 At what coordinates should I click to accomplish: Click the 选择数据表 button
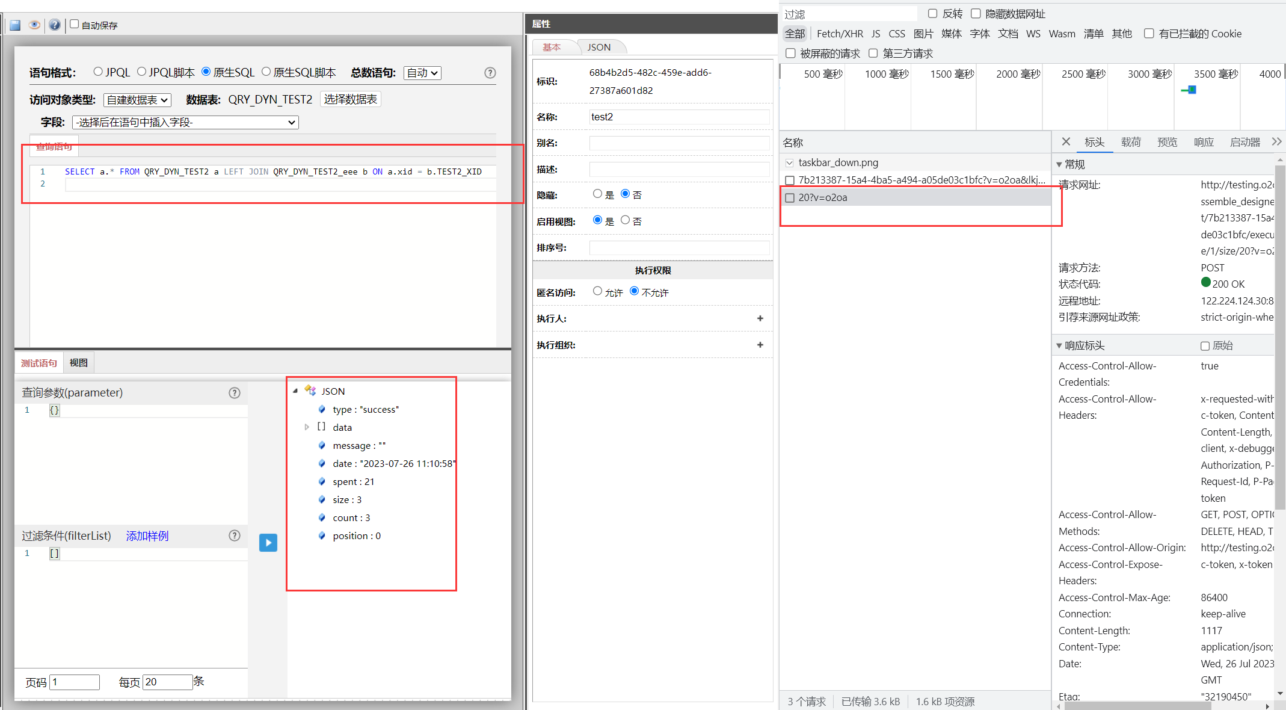pos(351,99)
